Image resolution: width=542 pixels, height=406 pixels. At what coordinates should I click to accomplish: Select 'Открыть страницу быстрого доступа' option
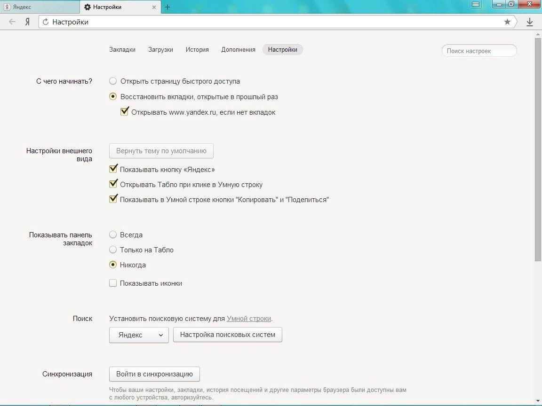click(113, 81)
